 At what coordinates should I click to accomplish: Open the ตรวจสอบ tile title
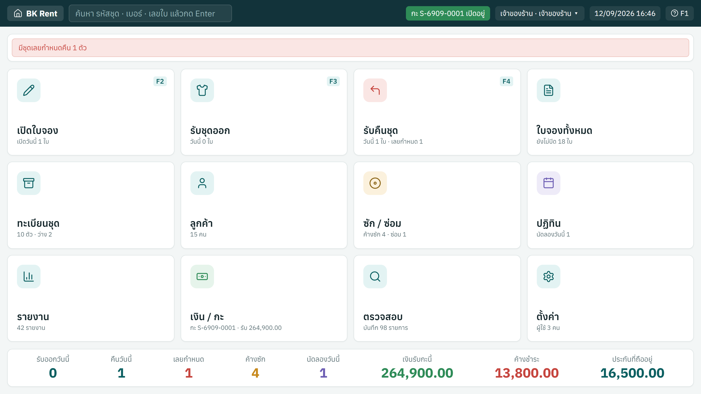[383, 317]
